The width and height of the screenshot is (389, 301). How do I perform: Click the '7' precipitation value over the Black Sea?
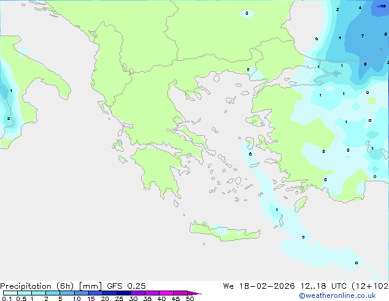click(x=363, y=36)
